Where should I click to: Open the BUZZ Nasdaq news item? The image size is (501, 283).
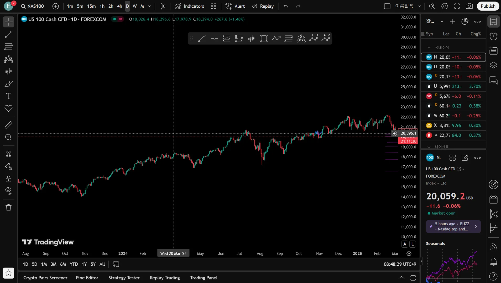pyautogui.click(x=453, y=227)
